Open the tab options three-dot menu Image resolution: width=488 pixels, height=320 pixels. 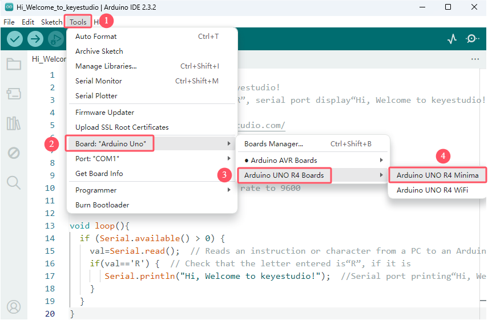(x=475, y=59)
